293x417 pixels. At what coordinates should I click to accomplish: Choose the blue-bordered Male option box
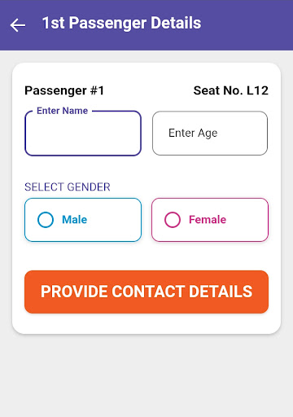point(83,220)
